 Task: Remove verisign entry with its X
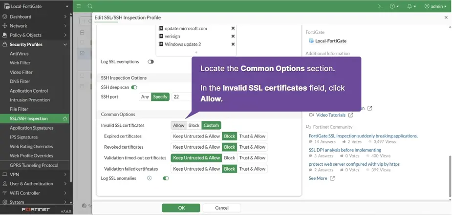click(233, 36)
